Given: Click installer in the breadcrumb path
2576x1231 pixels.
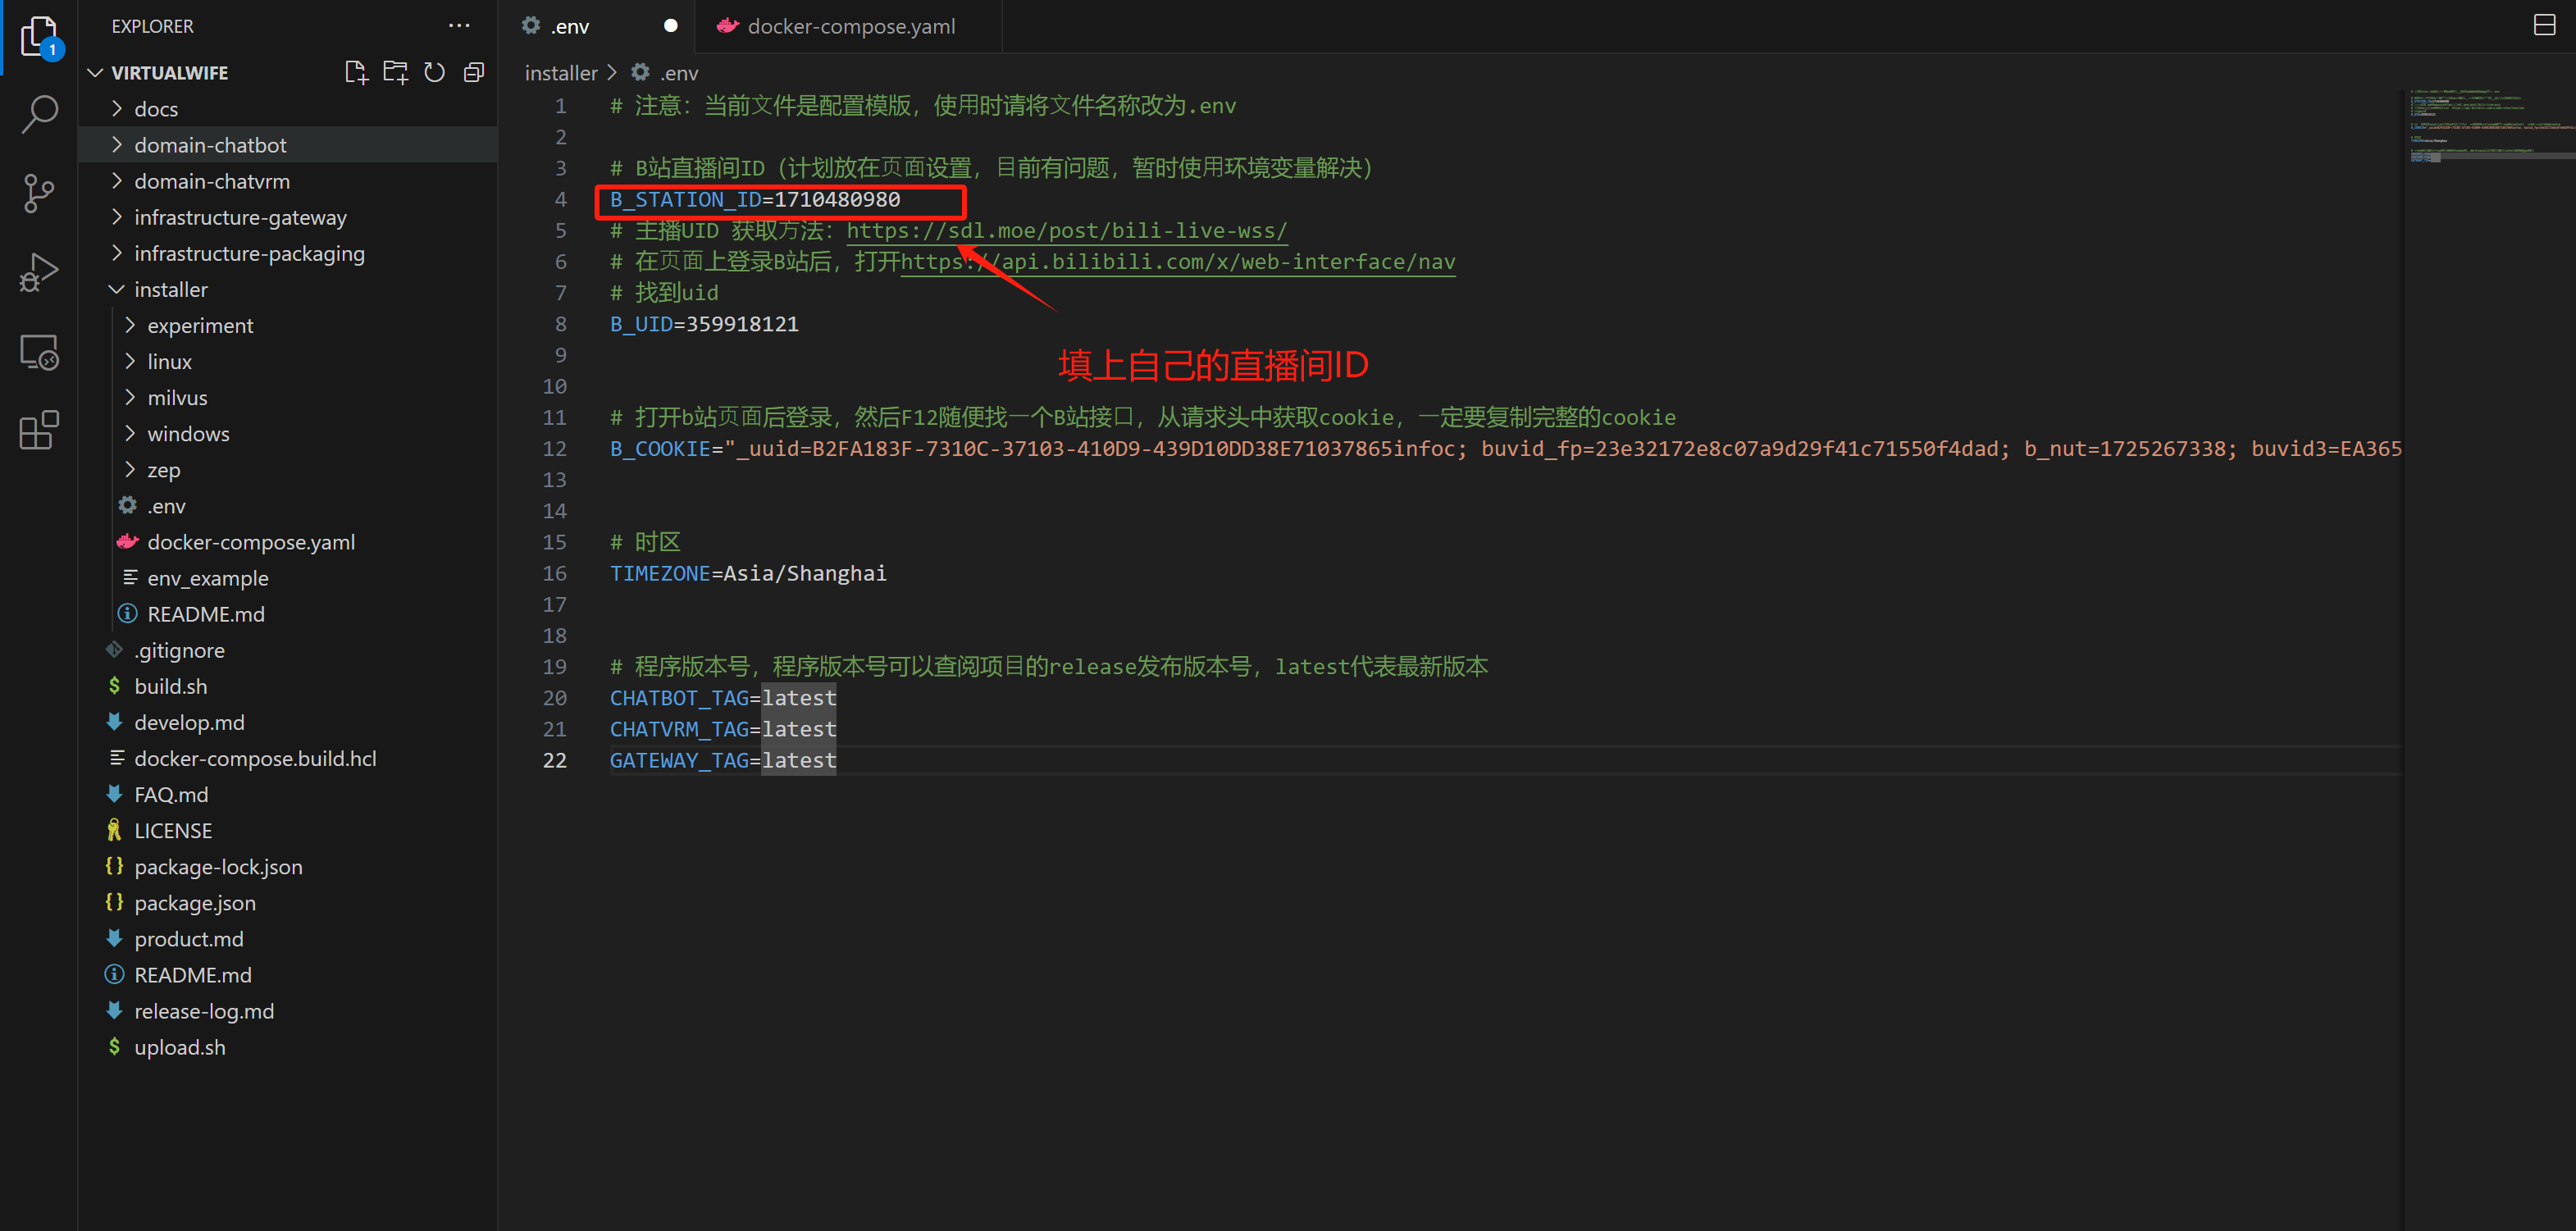Looking at the screenshot, I should tap(561, 73).
